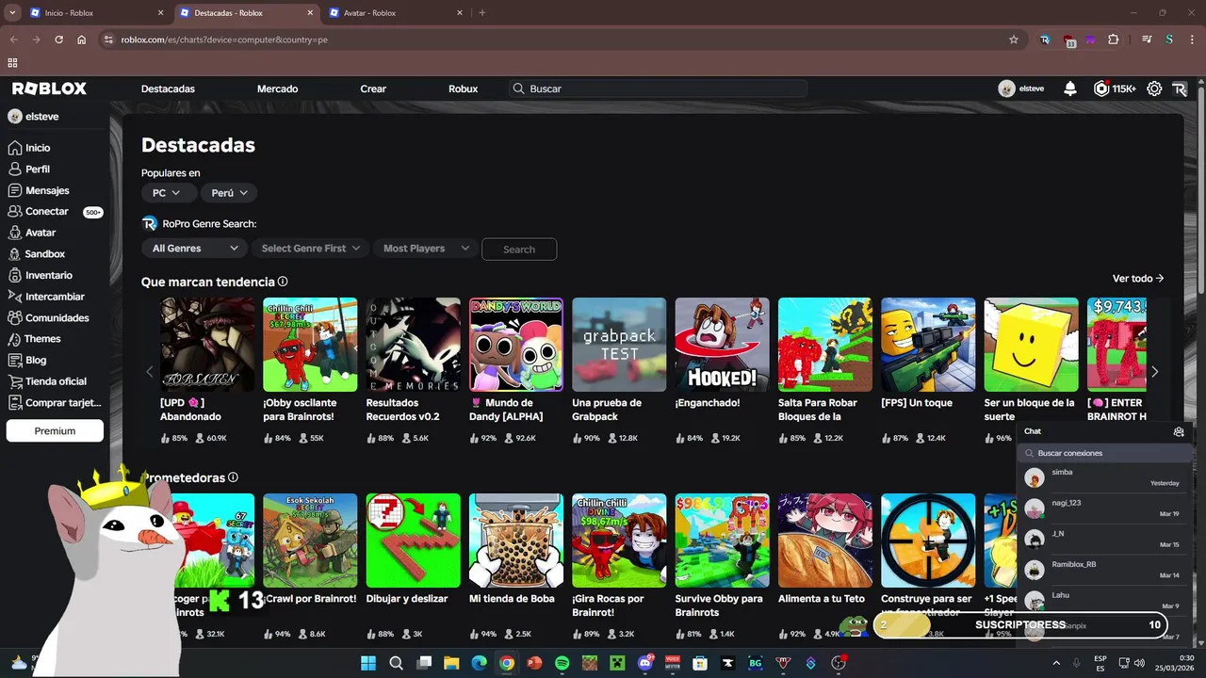Open Windows Start menu
The width and height of the screenshot is (1206, 678).
(x=368, y=663)
